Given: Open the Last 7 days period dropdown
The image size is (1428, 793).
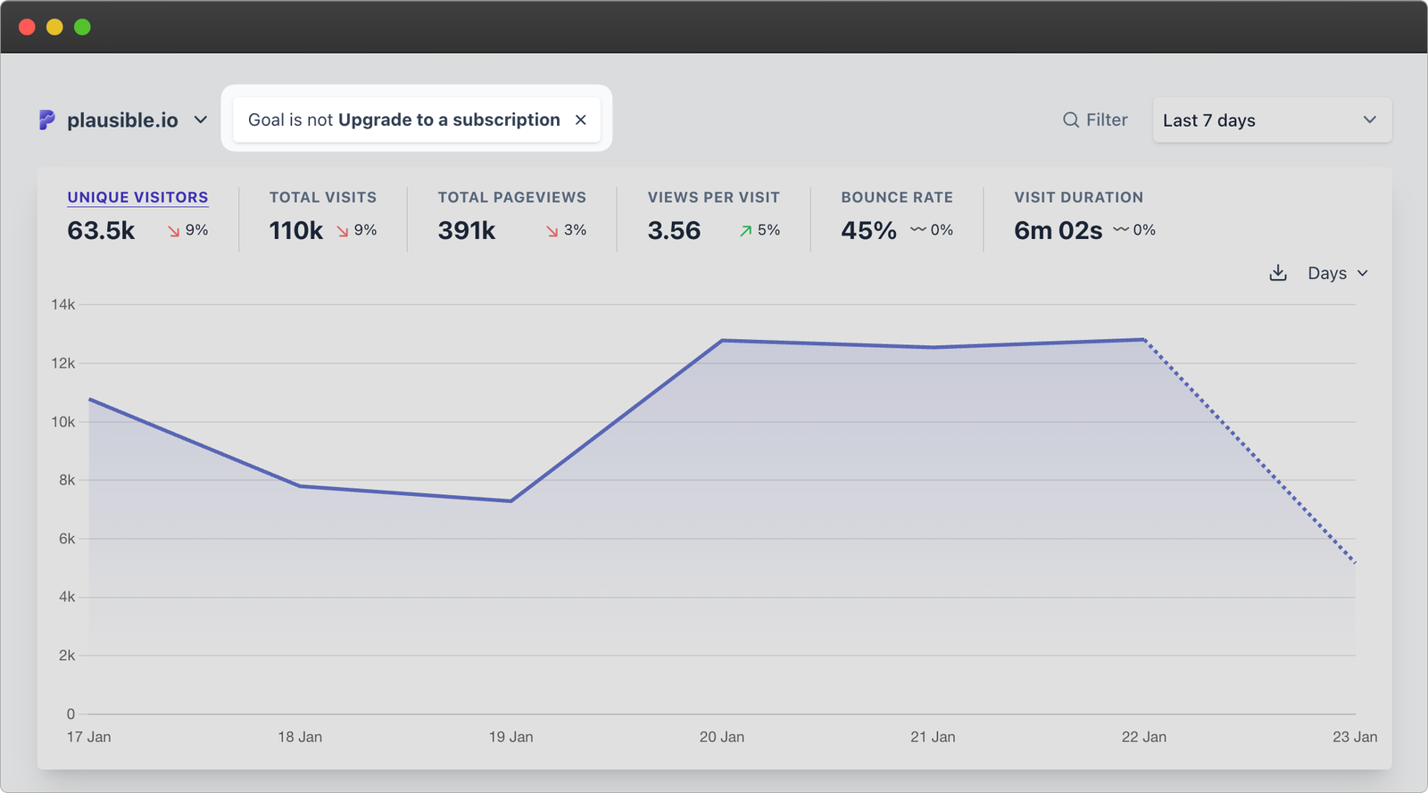Looking at the screenshot, I should click(x=1271, y=120).
